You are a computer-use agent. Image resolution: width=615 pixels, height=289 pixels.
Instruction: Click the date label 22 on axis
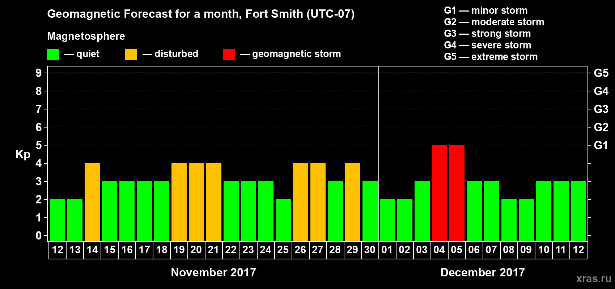tap(231, 250)
